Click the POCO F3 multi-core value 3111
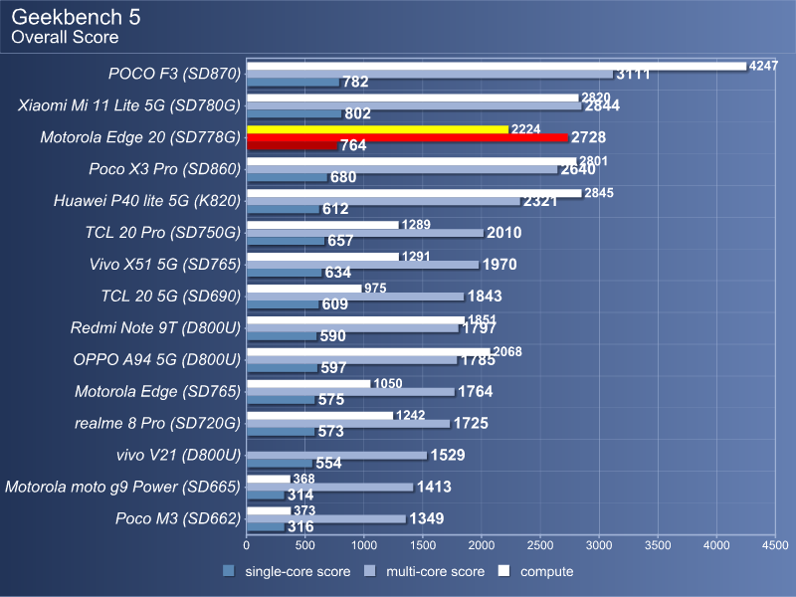Screen dimensions: 796x597 (633, 74)
